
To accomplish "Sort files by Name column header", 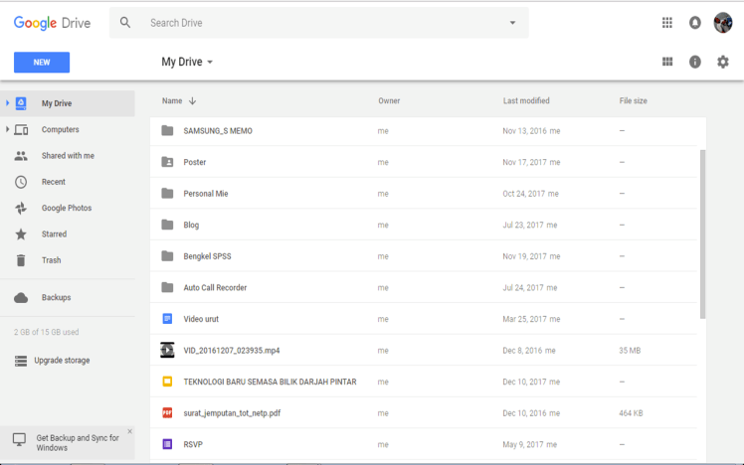I will (x=172, y=100).
